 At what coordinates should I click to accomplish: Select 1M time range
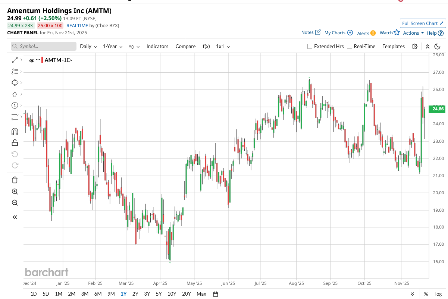coord(58,294)
